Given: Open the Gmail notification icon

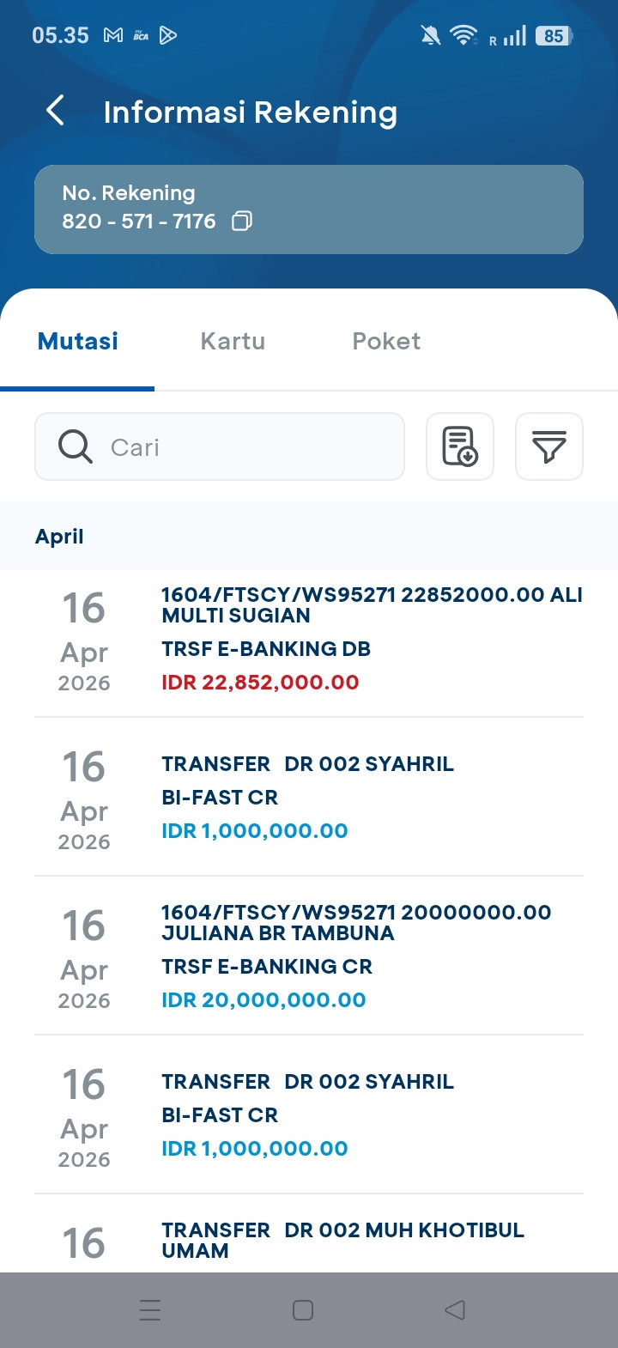Looking at the screenshot, I should (x=113, y=35).
